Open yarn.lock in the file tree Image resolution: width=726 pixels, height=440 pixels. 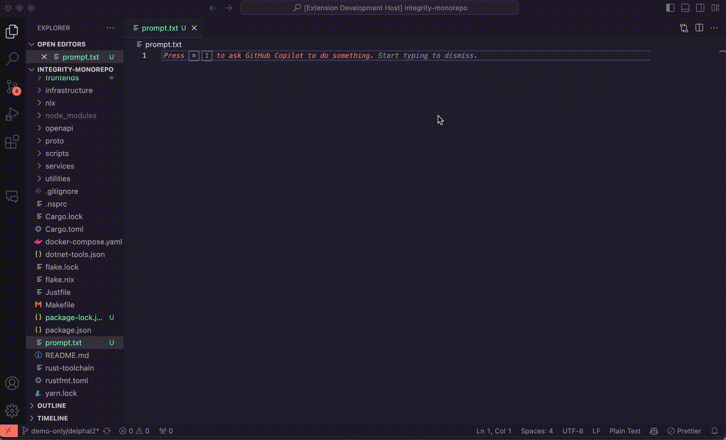(x=74, y=393)
